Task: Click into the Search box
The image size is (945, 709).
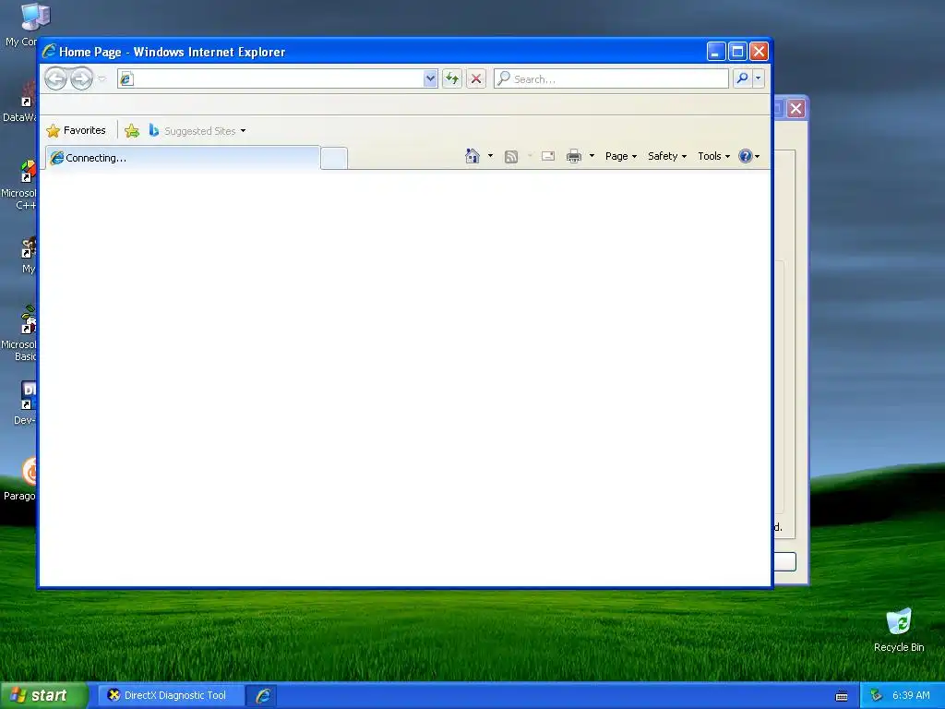Action: (611, 79)
